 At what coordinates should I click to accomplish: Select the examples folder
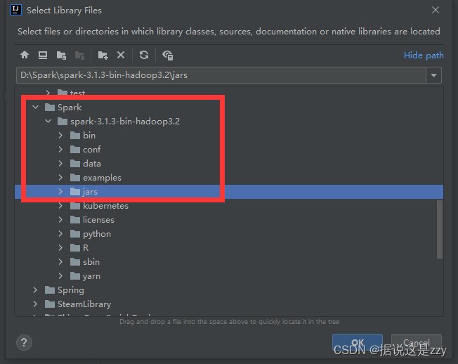pyautogui.click(x=96, y=177)
